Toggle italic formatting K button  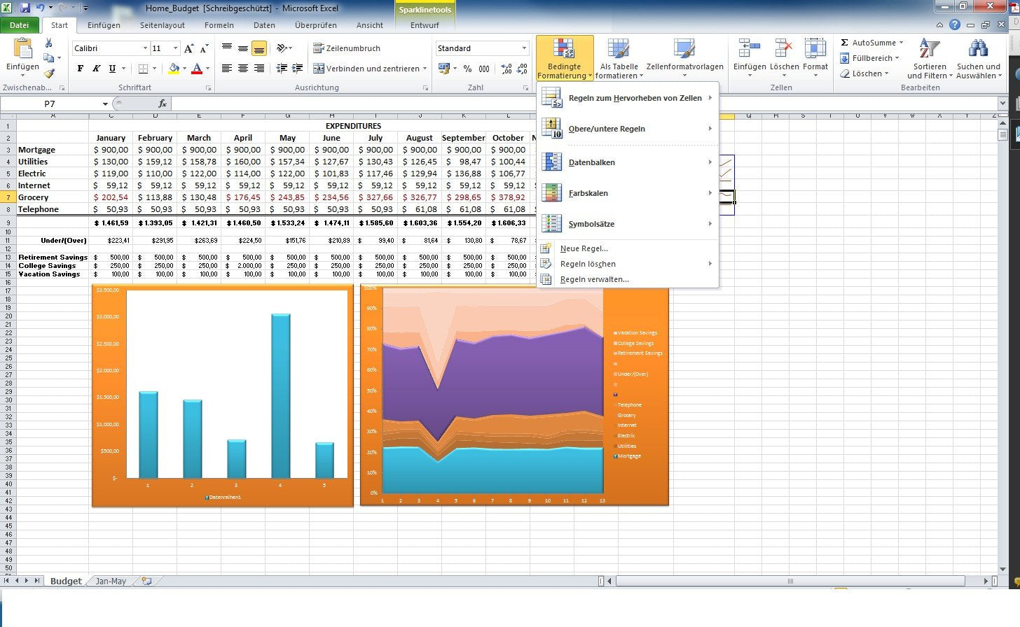[x=96, y=69]
